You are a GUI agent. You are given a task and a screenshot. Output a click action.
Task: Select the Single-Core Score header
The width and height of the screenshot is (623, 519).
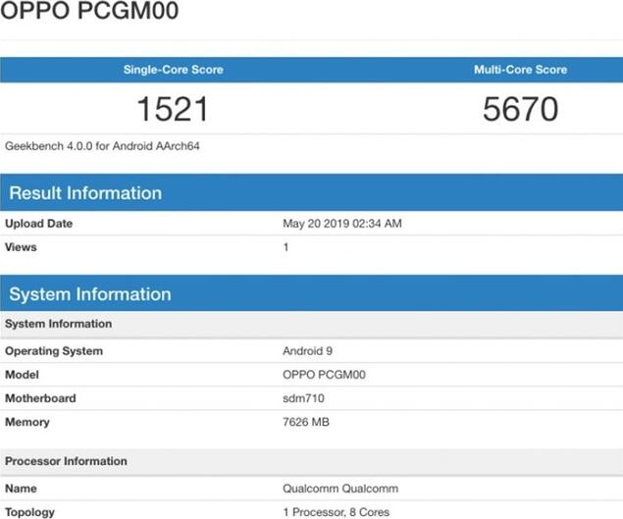[x=174, y=70]
